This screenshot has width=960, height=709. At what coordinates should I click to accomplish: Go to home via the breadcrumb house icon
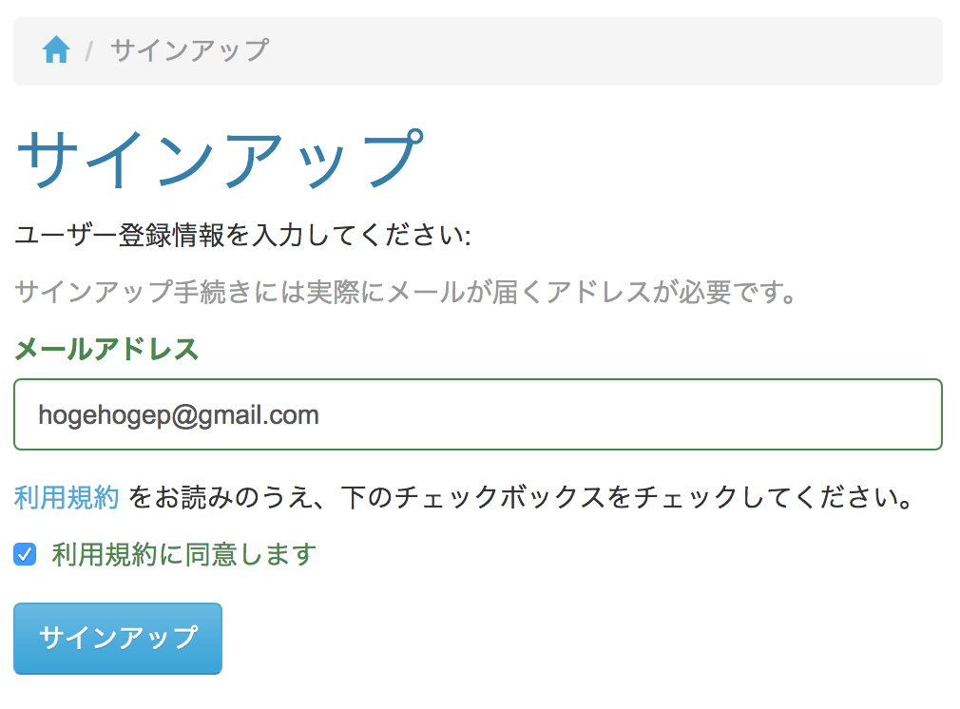56,49
